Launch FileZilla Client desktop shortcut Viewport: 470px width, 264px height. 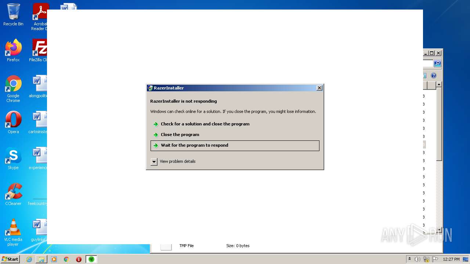pyautogui.click(x=38, y=51)
